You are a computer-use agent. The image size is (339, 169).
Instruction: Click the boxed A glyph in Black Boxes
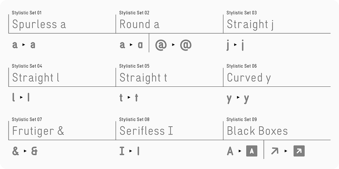click(252, 151)
